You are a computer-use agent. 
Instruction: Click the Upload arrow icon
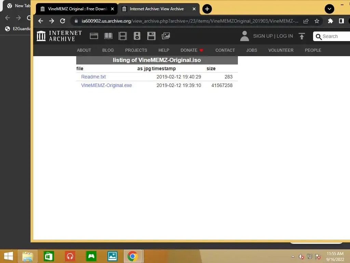point(301,36)
